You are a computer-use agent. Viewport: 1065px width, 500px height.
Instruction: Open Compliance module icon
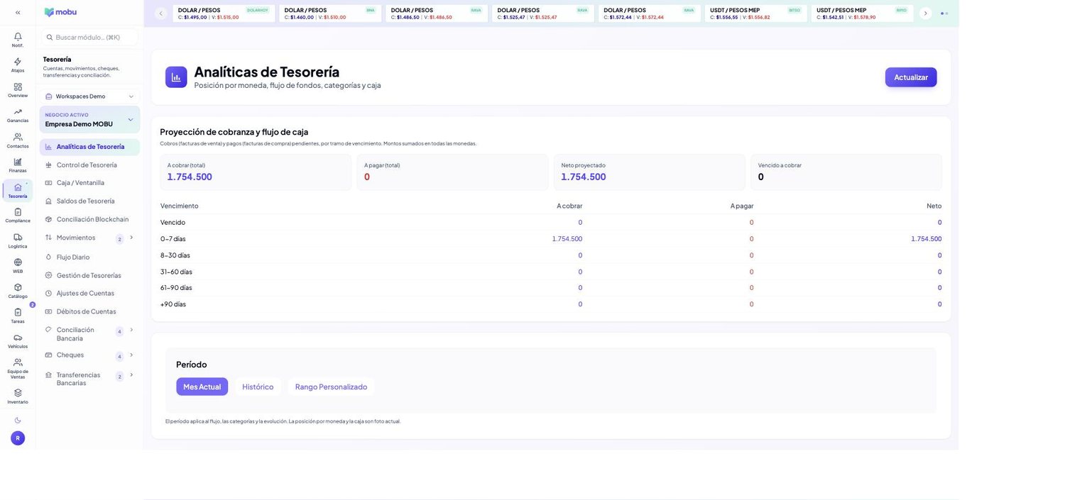pyautogui.click(x=18, y=211)
